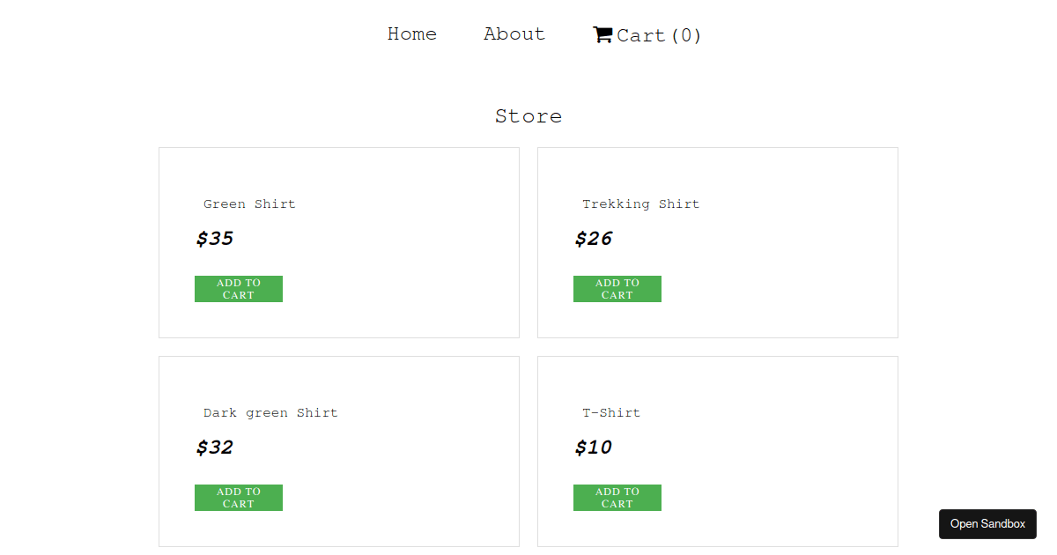Click the T-Shirt product title
The width and height of the screenshot is (1057, 555).
pyautogui.click(x=611, y=412)
